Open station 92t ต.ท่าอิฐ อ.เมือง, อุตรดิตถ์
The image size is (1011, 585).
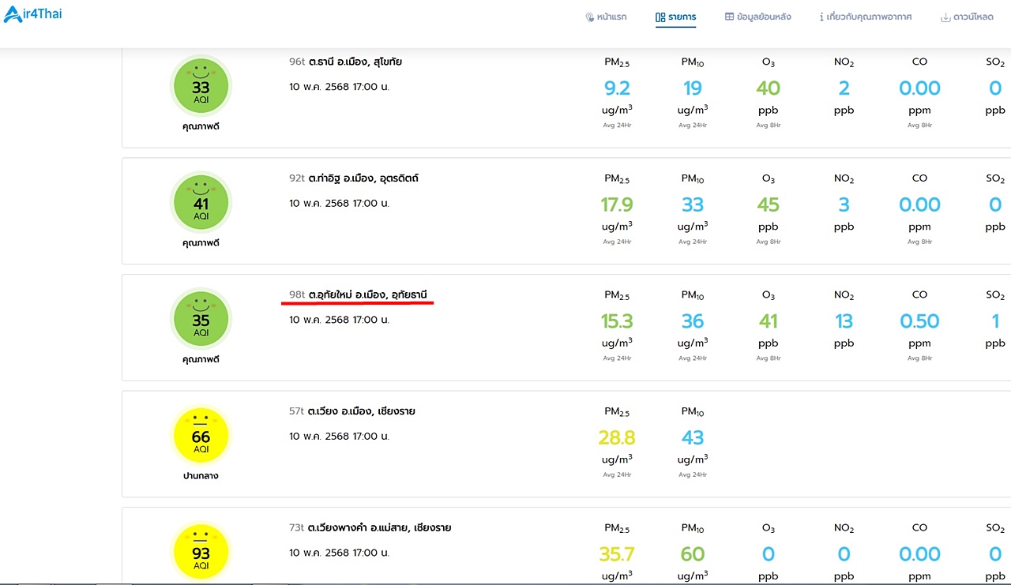354,178
